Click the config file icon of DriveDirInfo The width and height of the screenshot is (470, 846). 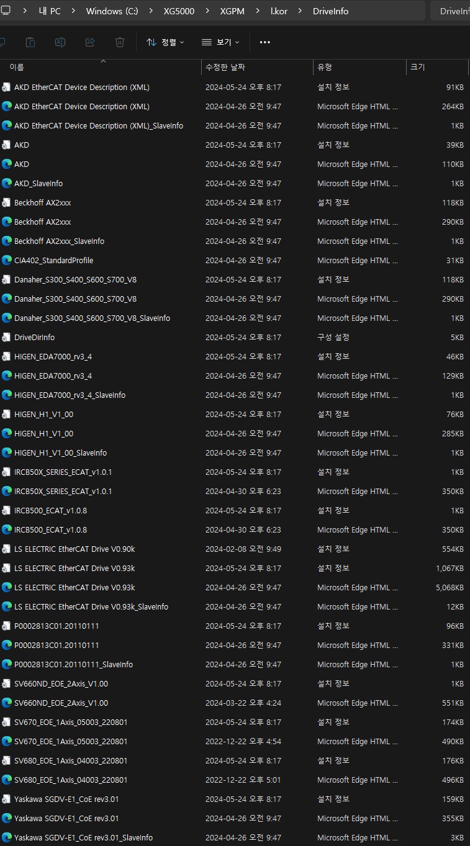7,337
